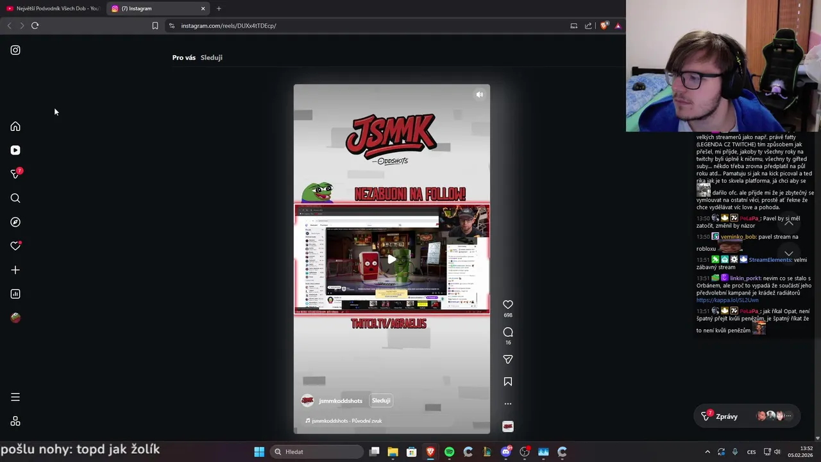The height and width of the screenshot is (462, 821).
Task: Follow jsmmkoddshots with the Sleduji button
Action: coord(381,400)
